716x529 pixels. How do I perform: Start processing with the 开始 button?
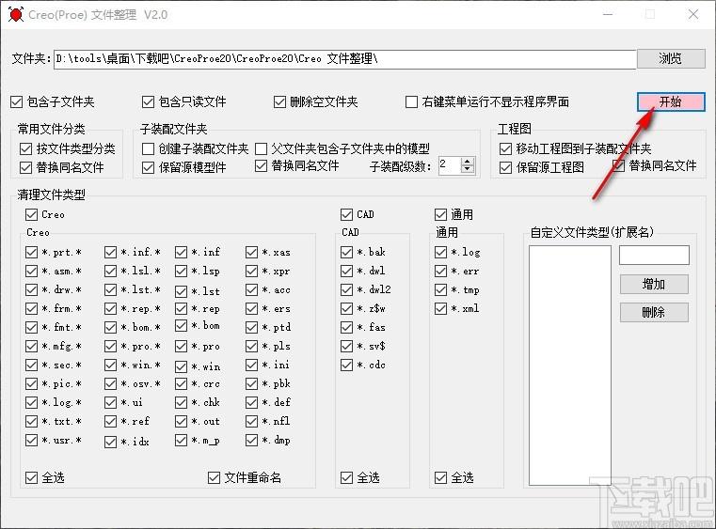coord(671,101)
